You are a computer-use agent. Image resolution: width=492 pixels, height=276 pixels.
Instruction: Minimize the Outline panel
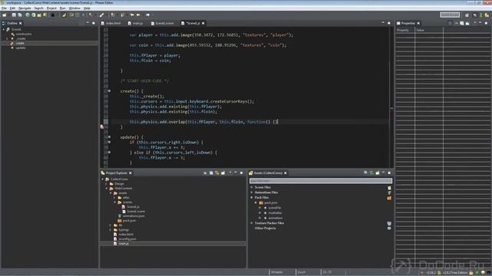[x=88, y=23]
